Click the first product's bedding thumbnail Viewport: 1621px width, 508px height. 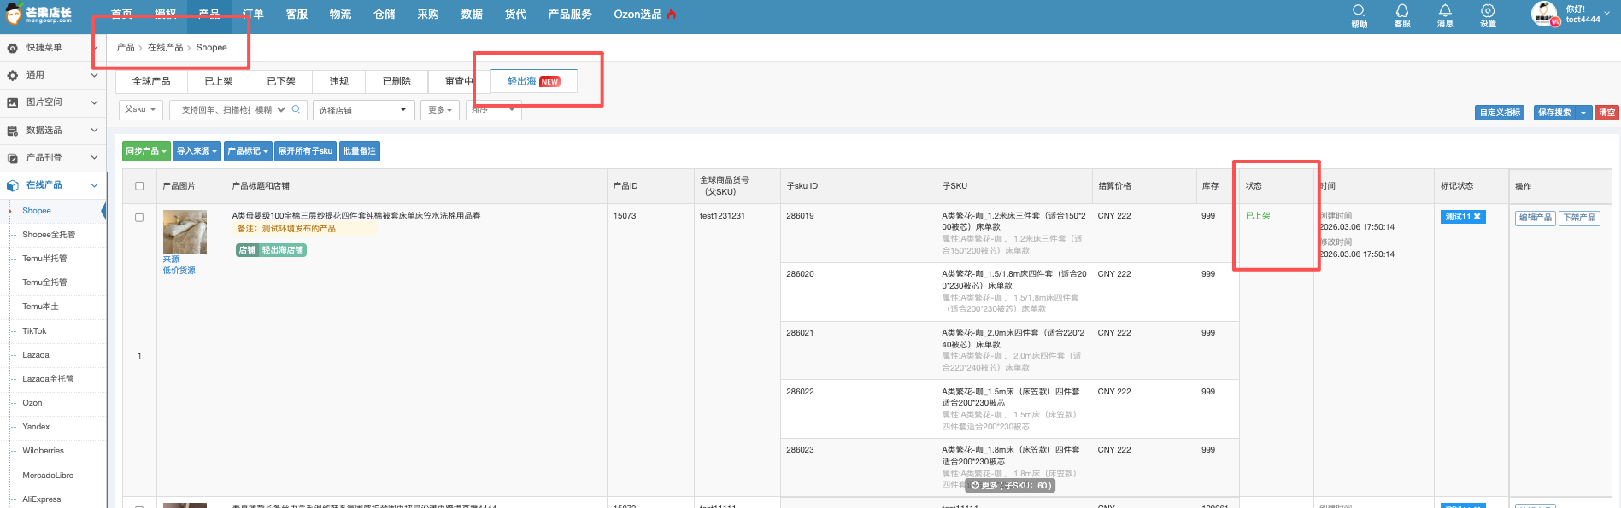coord(185,231)
